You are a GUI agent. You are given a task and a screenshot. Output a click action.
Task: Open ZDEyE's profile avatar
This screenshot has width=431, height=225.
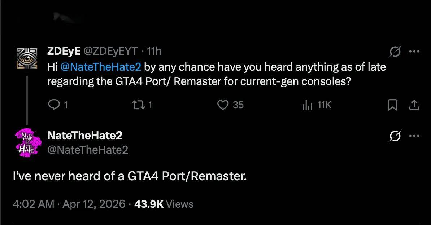coord(27,58)
